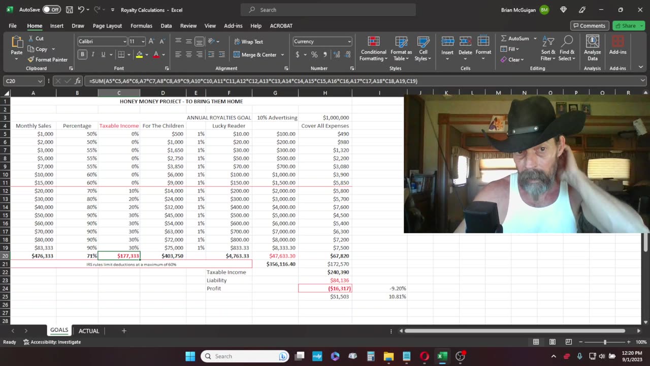Toggle Align Left
The width and height of the screenshot is (650, 366).
point(178,54)
